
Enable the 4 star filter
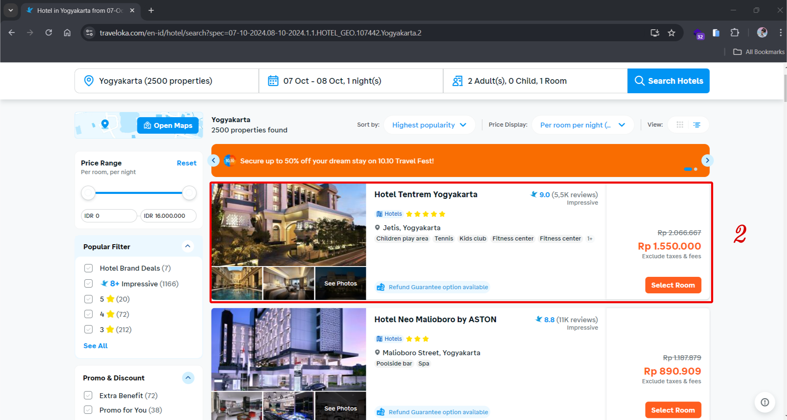click(x=88, y=314)
